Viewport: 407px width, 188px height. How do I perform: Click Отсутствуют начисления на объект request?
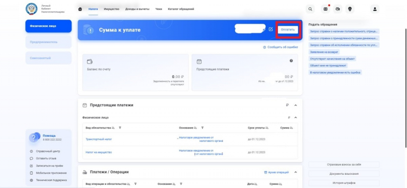(332, 59)
